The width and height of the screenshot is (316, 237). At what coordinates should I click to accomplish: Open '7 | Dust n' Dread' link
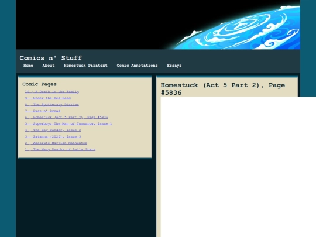43,111
